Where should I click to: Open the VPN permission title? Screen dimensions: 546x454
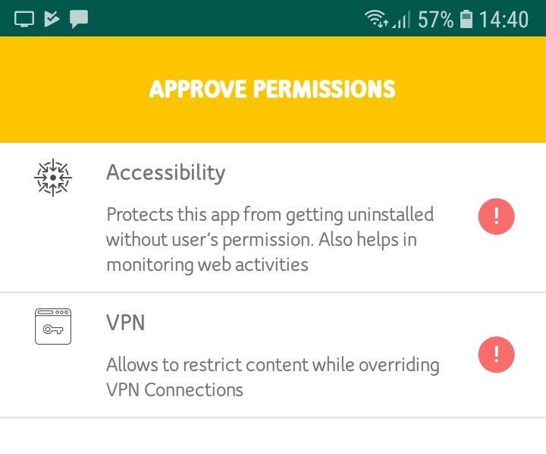(125, 322)
